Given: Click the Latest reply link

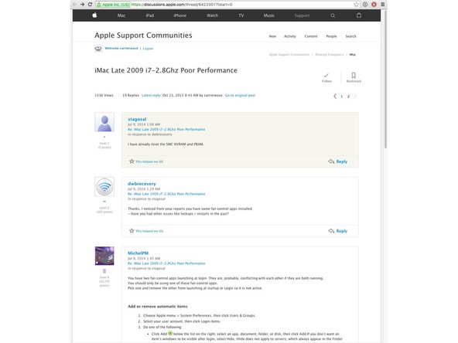Looking at the screenshot, I should pos(151,95).
